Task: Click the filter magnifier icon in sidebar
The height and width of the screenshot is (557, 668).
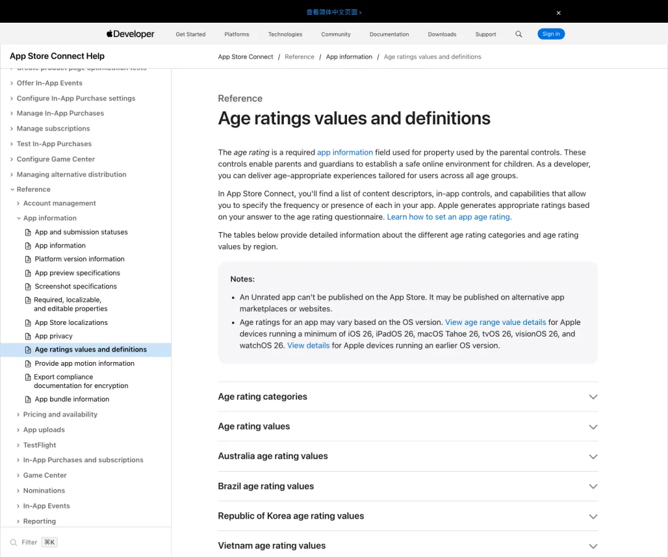Action: pyautogui.click(x=14, y=543)
